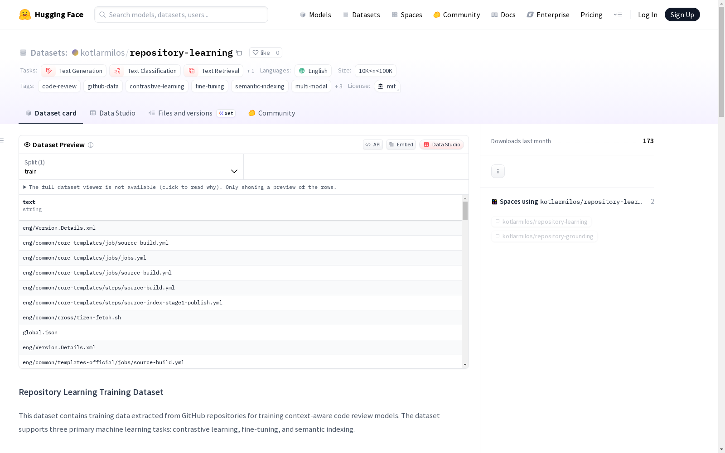Click the search models, datasets, users field
The height and width of the screenshot is (453, 725).
click(181, 14)
